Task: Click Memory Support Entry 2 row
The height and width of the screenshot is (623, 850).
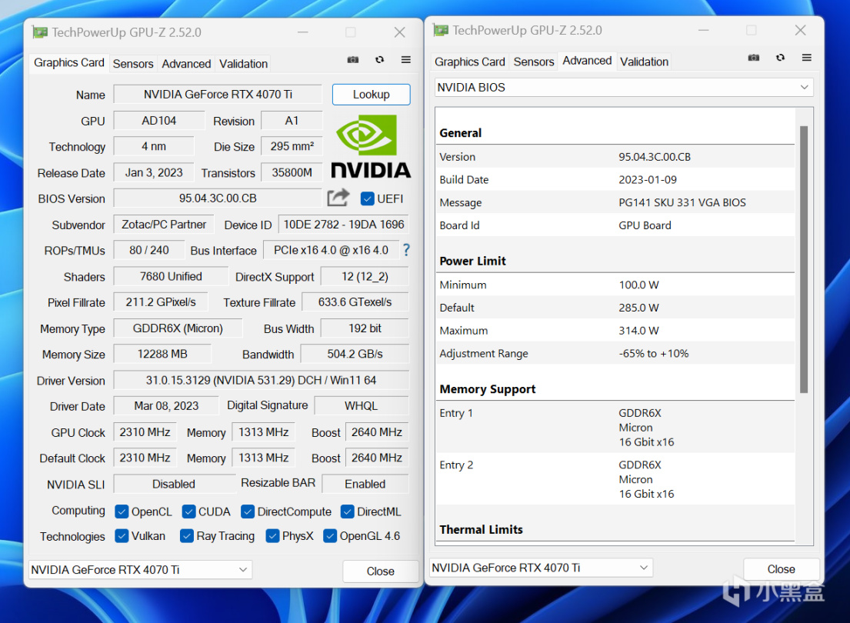Action: [x=615, y=479]
